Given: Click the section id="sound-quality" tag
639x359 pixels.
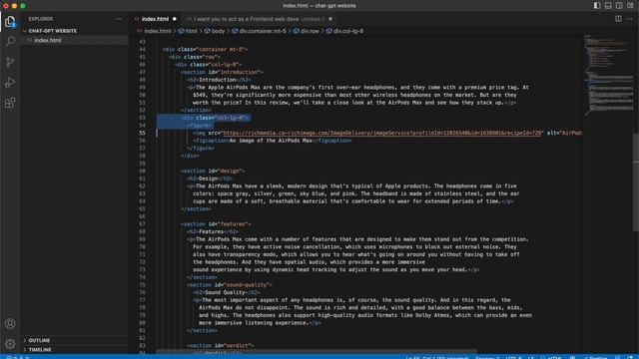Looking at the screenshot, I should coord(230,285).
